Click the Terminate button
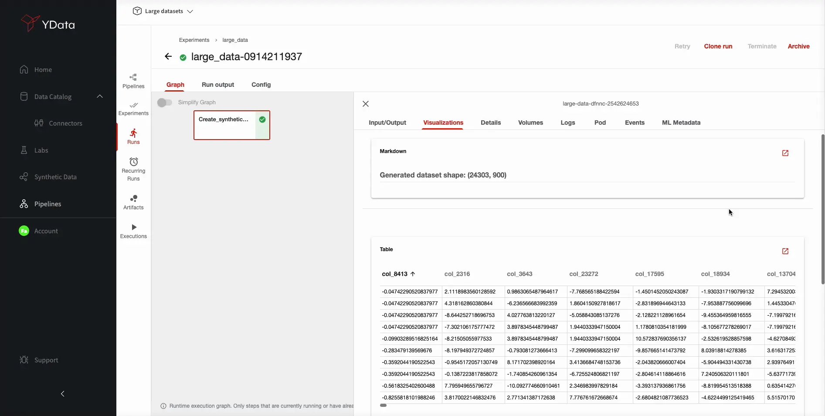 point(762,46)
